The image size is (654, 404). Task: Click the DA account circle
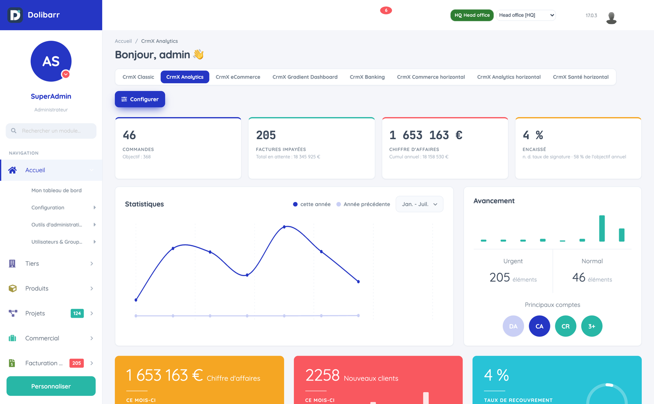coord(513,326)
